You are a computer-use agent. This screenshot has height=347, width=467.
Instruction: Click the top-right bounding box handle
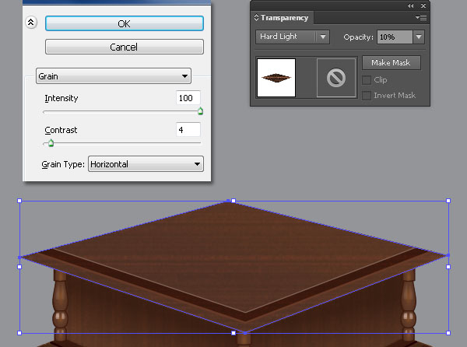(x=448, y=201)
